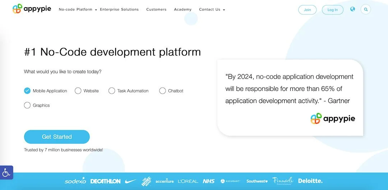
Task: Click the Pinnacle Entertainment logo
Action: click(283, 181)
